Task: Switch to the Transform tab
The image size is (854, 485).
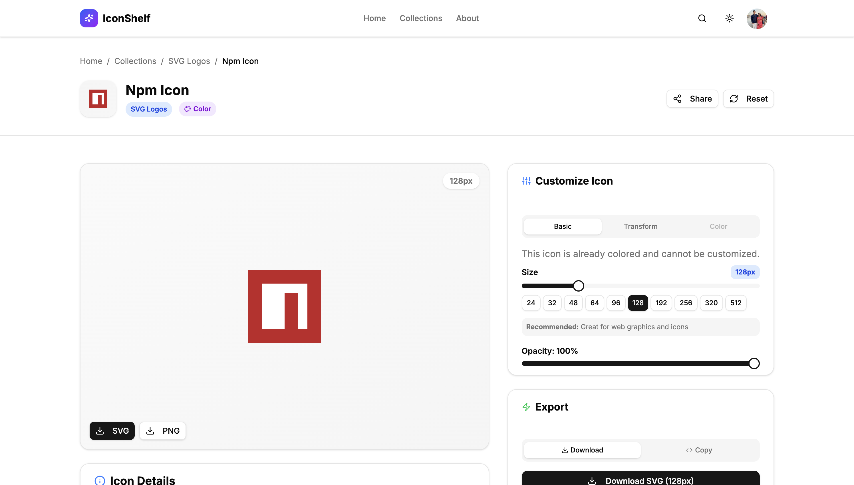Action: click(x=640, y=226)
